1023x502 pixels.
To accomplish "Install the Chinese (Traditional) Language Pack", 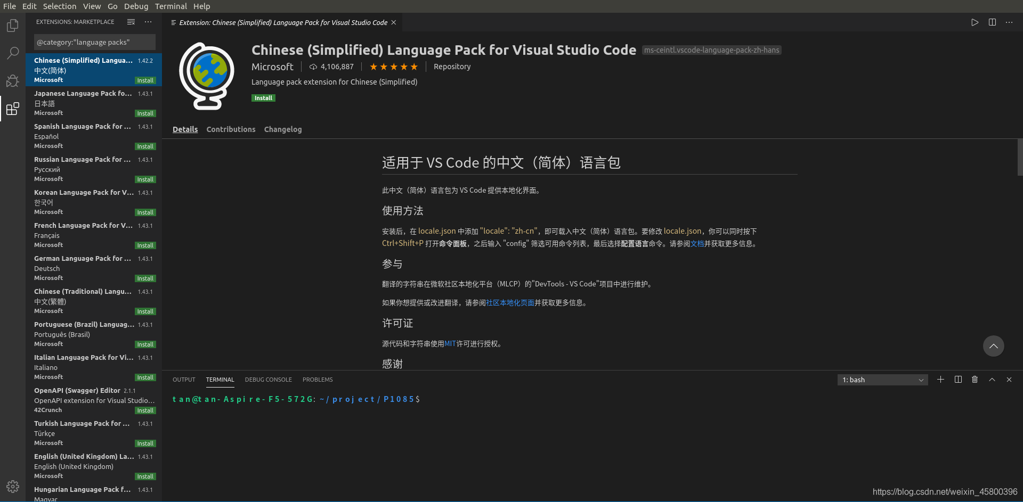I will click(145, 311).
